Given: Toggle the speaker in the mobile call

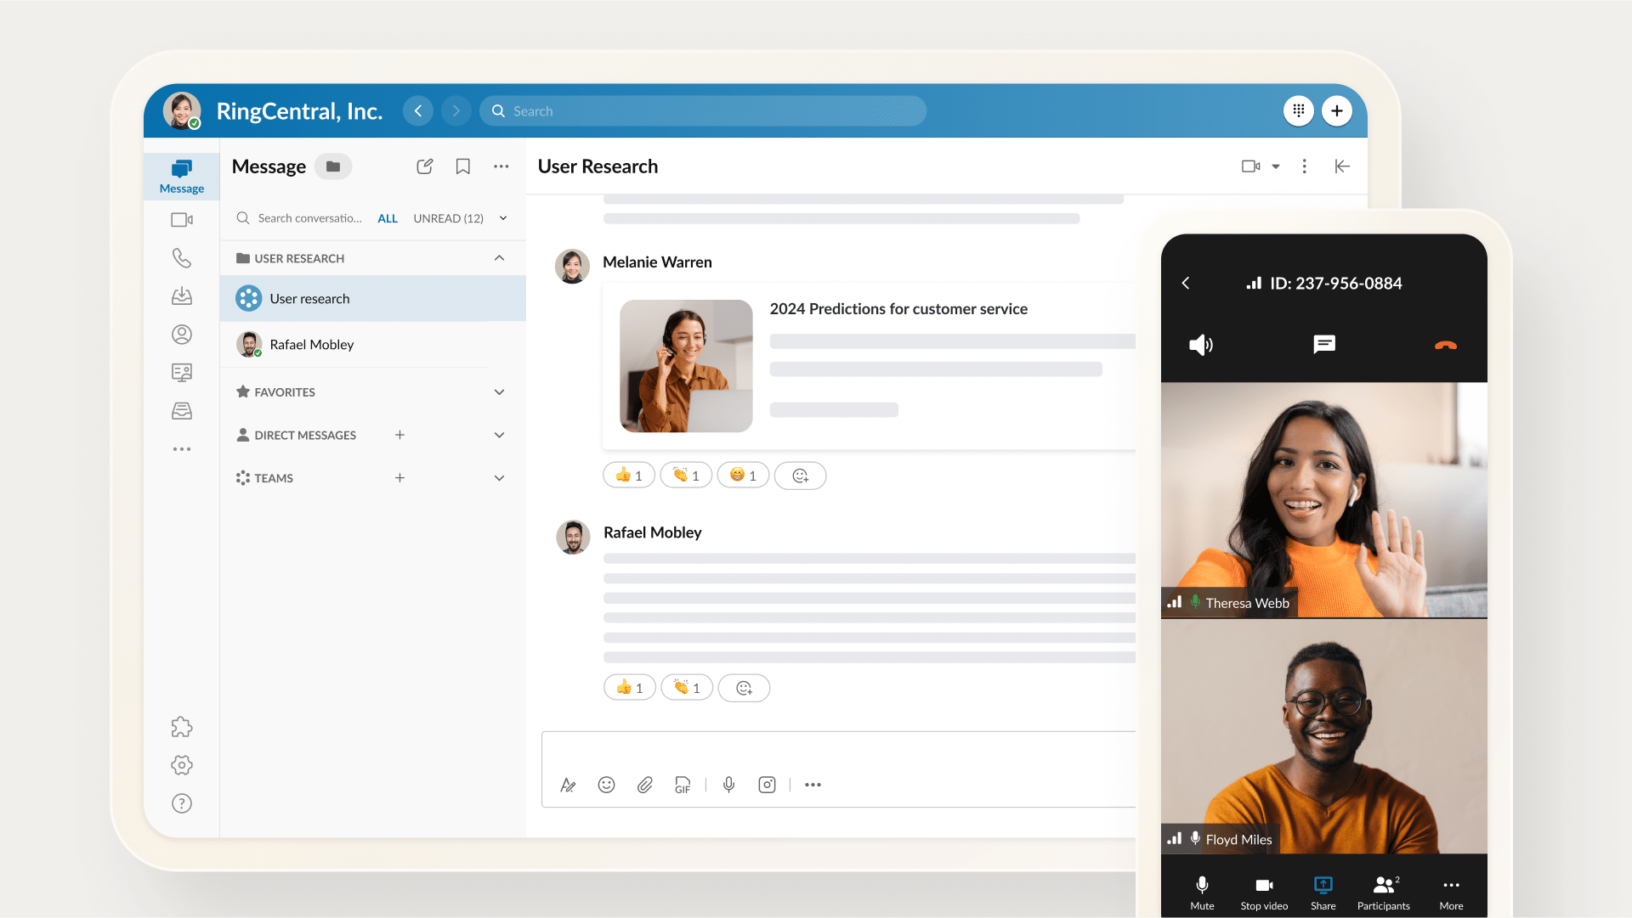Looking at the screenshot, I should 1200,345.
